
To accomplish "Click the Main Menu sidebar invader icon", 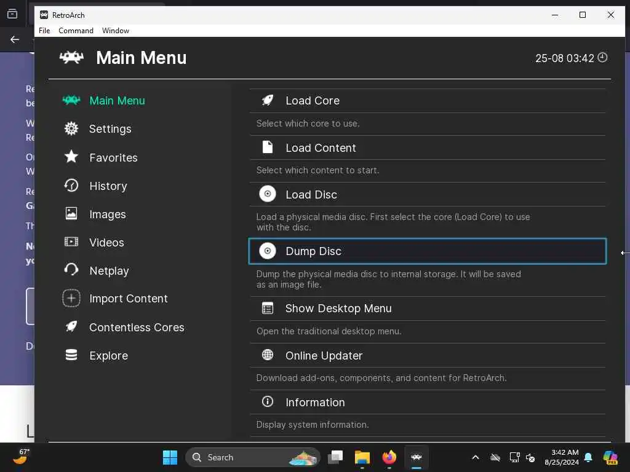I will tap(71, 100).
